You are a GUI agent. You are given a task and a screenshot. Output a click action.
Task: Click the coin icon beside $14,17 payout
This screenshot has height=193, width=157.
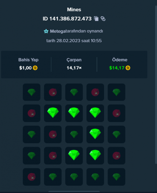click(x=128, y=68)
